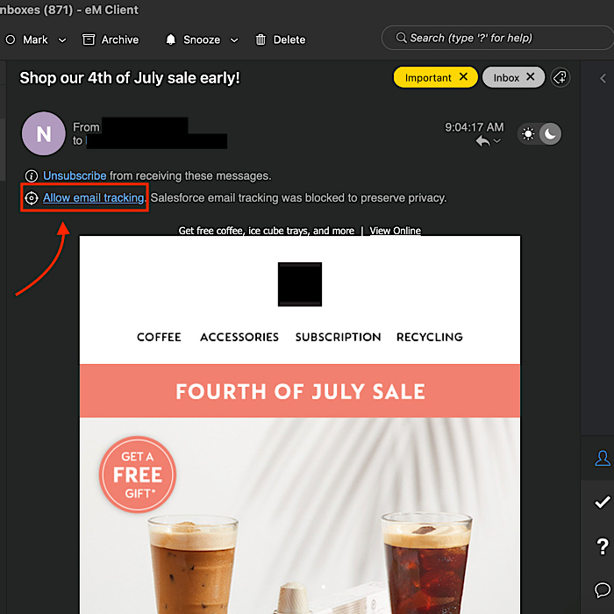Open contact details person icon in sidebar
The height and width of the screenshot is (614, 614).
603,458
